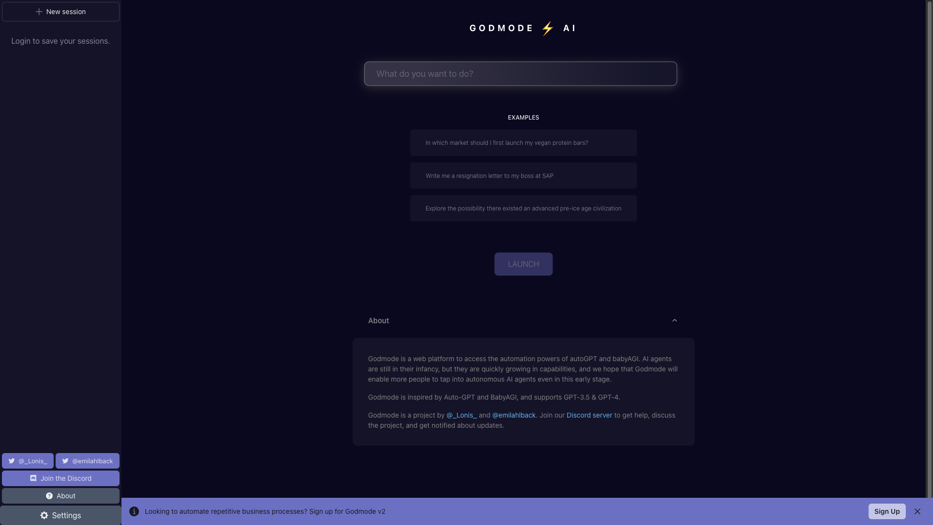Enable Sign Up for Godmode v2

click(x=887, y=511)
